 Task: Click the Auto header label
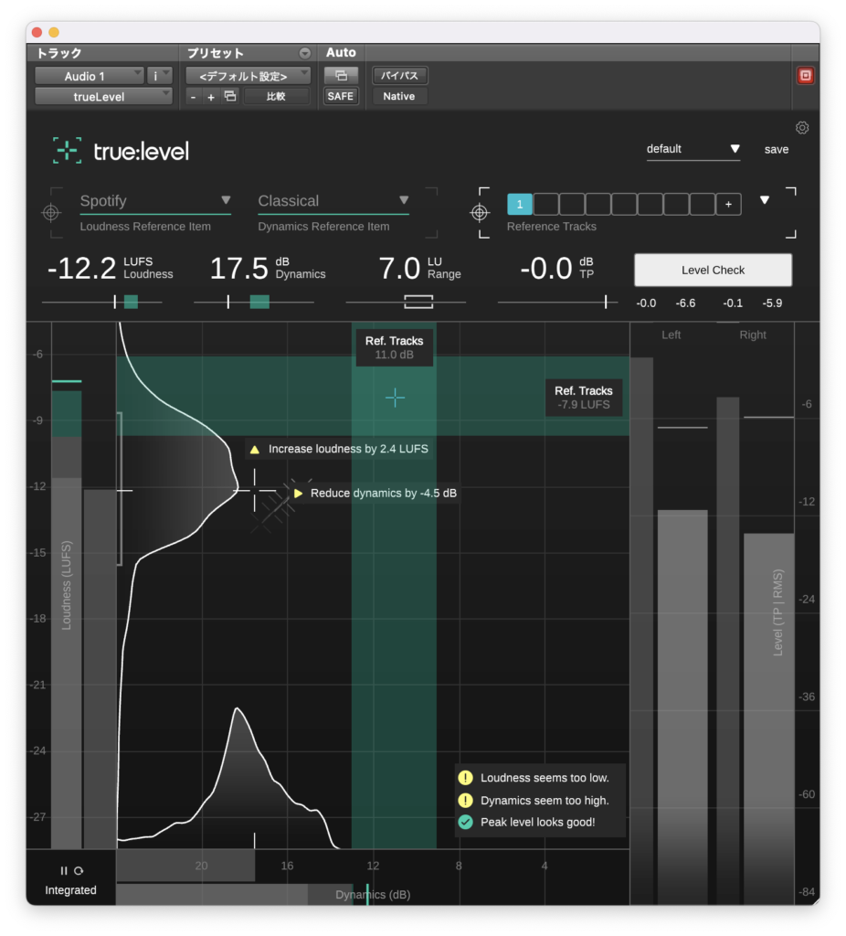point(341,52)
